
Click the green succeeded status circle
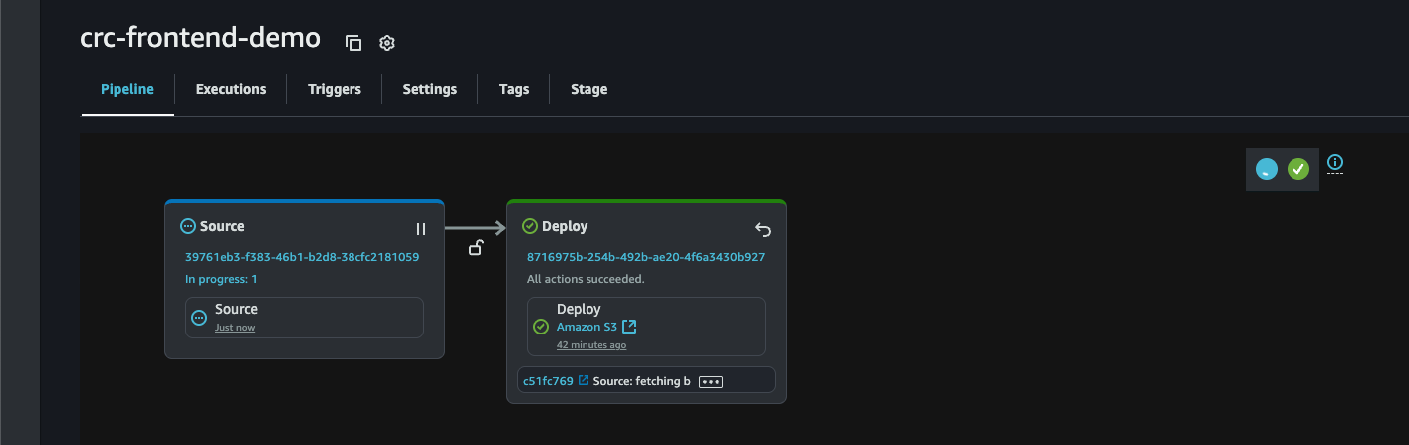1297,169
